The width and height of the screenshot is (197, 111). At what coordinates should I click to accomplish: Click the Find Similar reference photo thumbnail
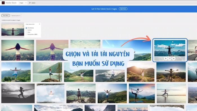coord(13,30)
